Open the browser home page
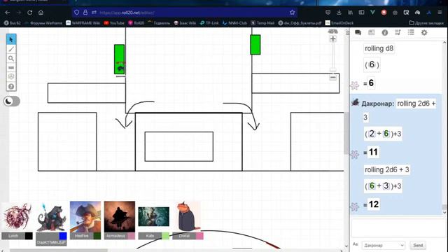The width and height of the screenshot is (448, 252). tap(41, 13)
